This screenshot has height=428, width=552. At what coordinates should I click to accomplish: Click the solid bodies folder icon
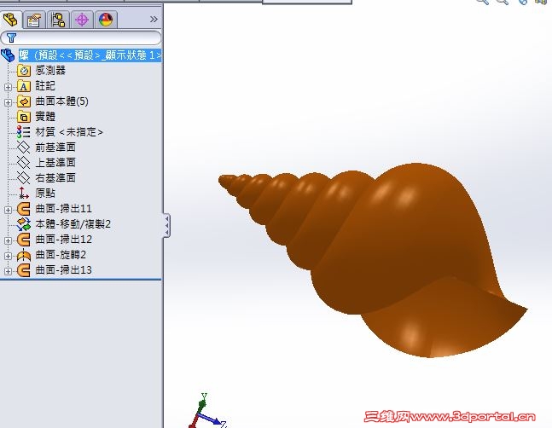(x=24, y=117)
